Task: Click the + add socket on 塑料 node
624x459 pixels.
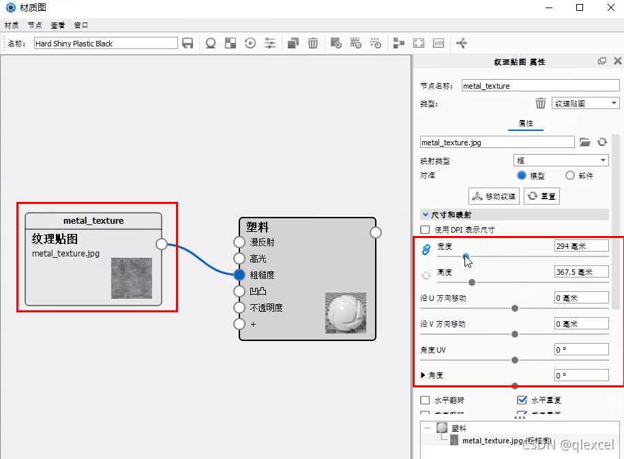Action: click(239, 324)
